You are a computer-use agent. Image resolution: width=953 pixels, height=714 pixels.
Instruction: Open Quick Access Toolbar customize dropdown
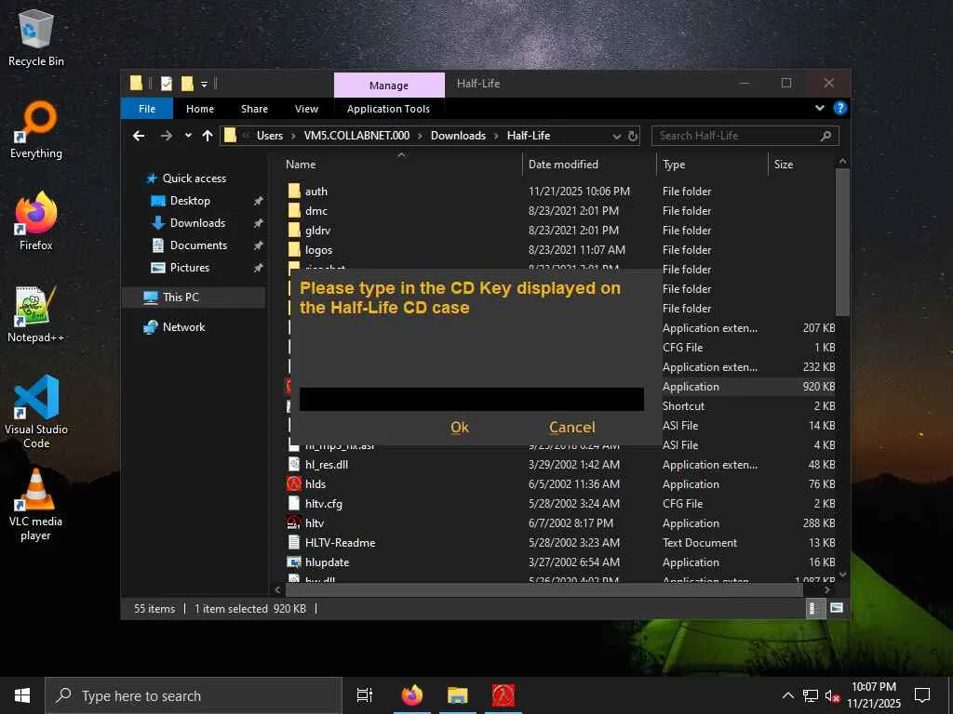[x=204, y=85]
